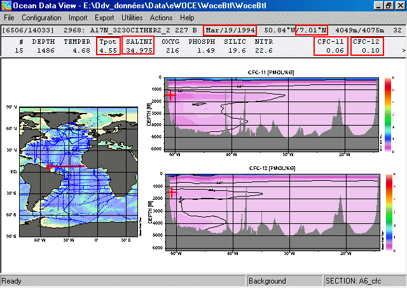
Task: Open the Export menu
Action: 104,18
